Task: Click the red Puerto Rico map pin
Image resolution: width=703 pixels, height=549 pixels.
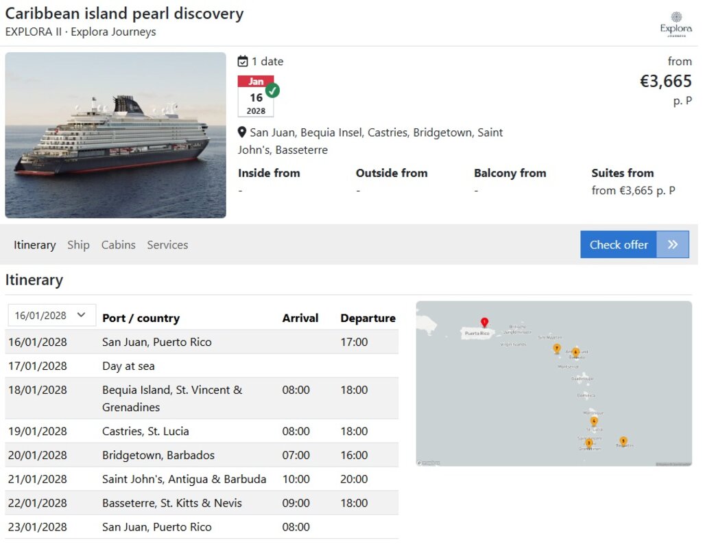Action: click(x=484, y=322)
